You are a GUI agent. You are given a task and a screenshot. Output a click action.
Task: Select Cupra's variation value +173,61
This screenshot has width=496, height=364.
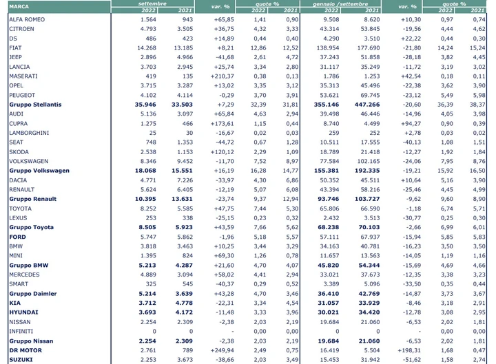(222, 124)
